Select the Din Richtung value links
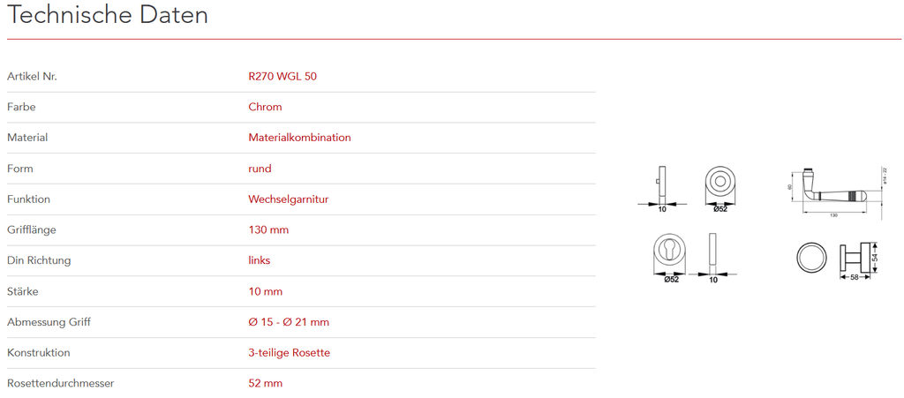The width and height of the screenshot is (904, 398). [x=260, y=260]
